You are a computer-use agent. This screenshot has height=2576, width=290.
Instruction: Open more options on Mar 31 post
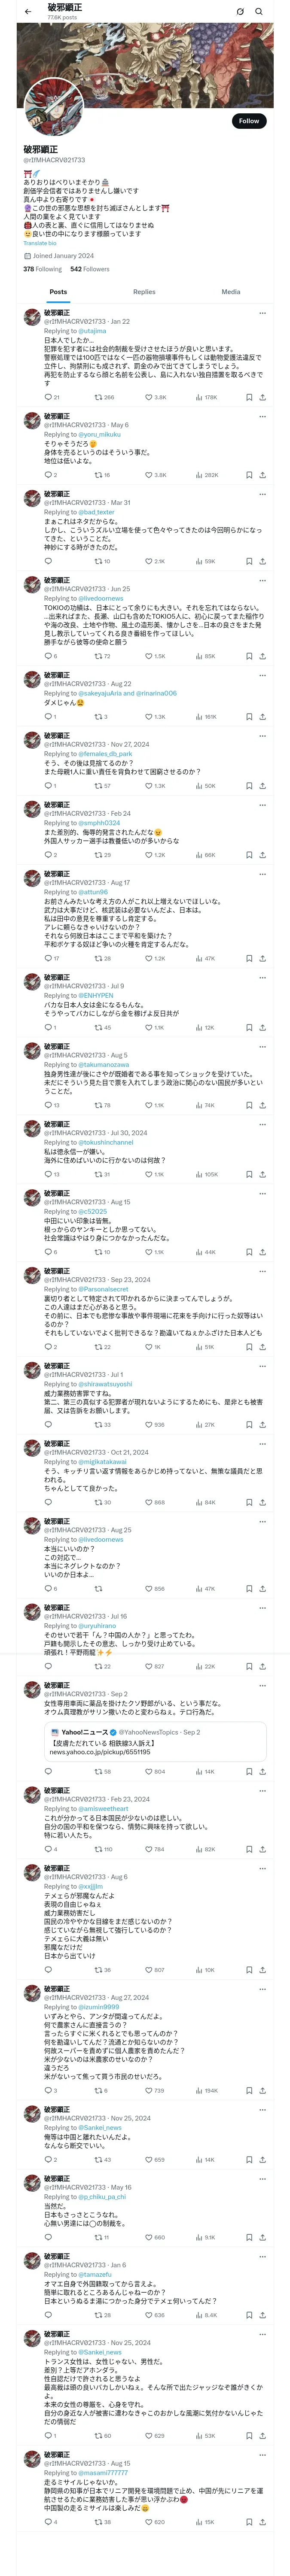pyautogui.click(x=262, y=493)
